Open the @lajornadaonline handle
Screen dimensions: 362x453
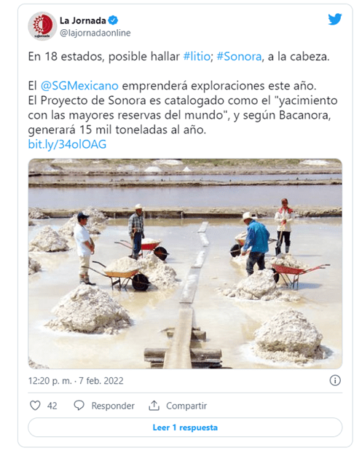point(95,33)
